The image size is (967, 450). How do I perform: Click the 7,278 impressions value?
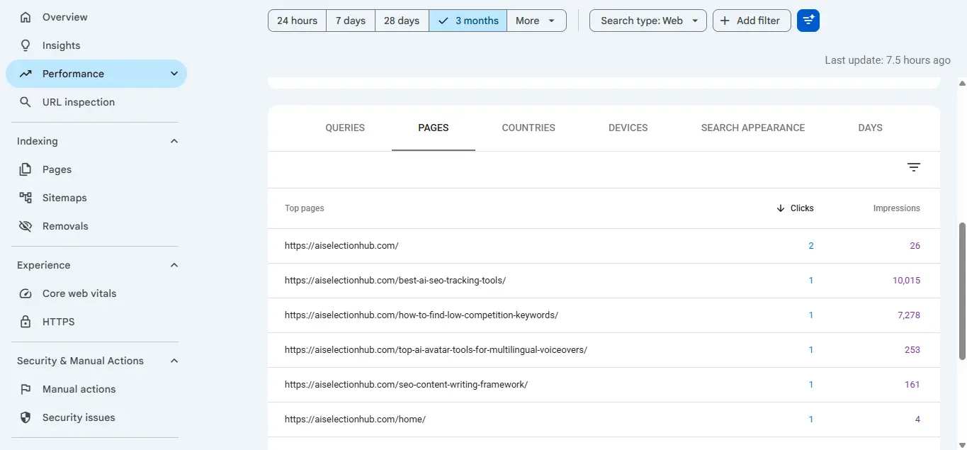tap(909, 315)
